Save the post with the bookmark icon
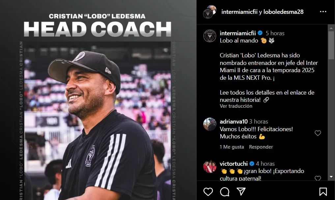 (x=323, y=192)
